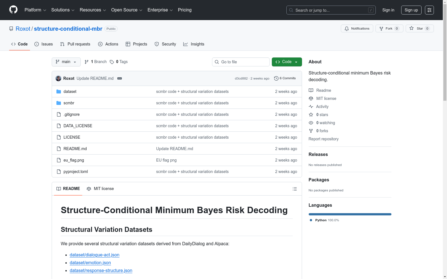
Task: Click the repository icon beside Roxot
Action: click(11, 29)
